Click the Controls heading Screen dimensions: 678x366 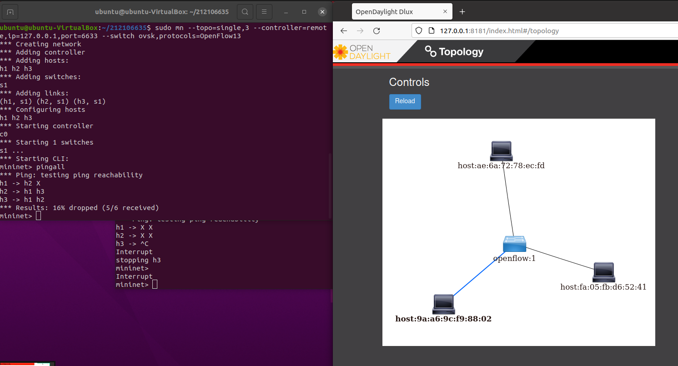(409, 82)
